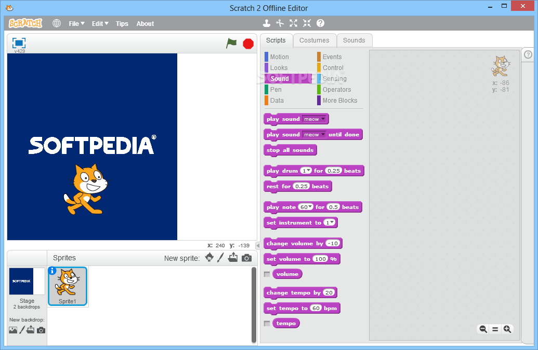Switch to the Costumes tab
Screen dimensions: 538x350
click(x=314, y=40)
